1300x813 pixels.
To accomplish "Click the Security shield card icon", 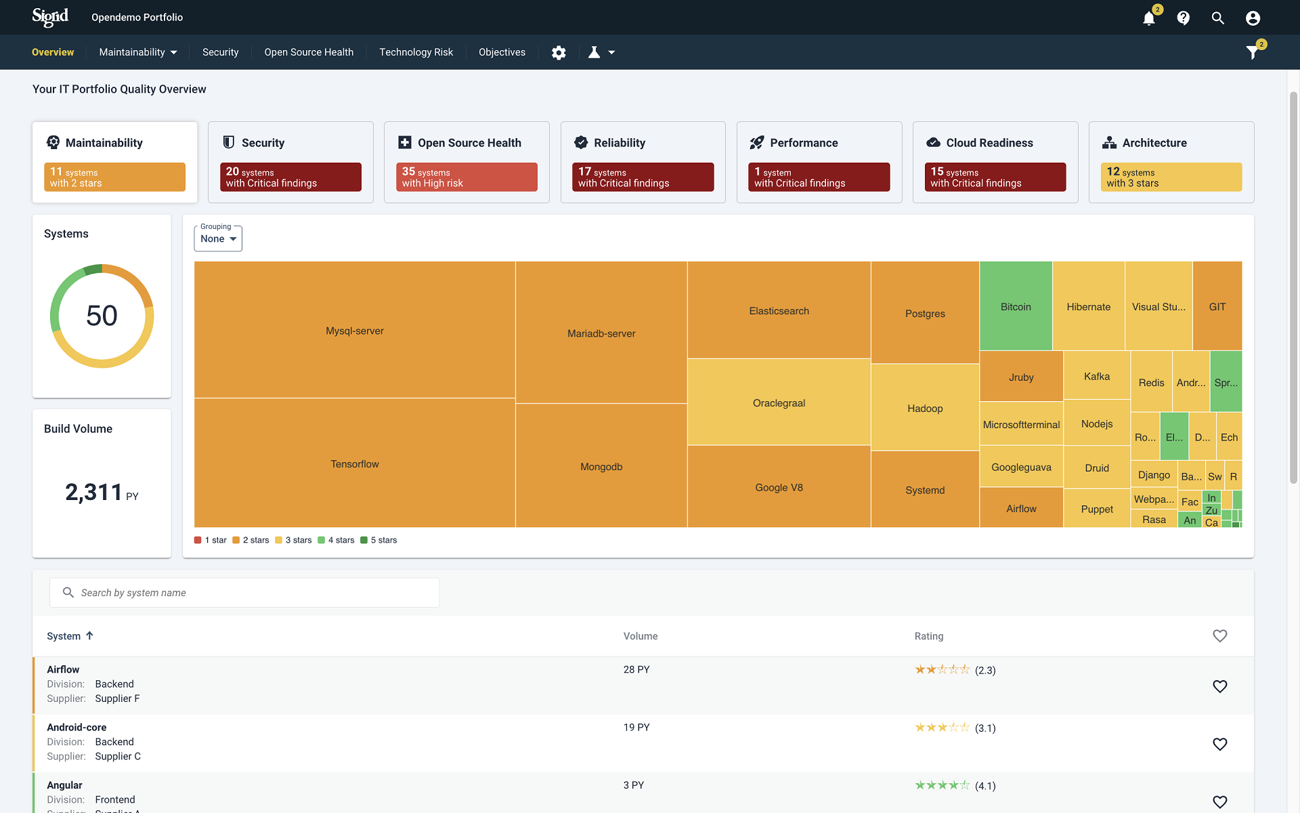I will click(x=229, y=142).
